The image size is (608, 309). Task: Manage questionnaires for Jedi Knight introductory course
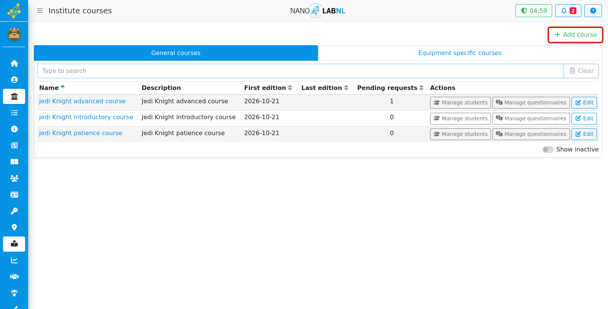[531, 118]
